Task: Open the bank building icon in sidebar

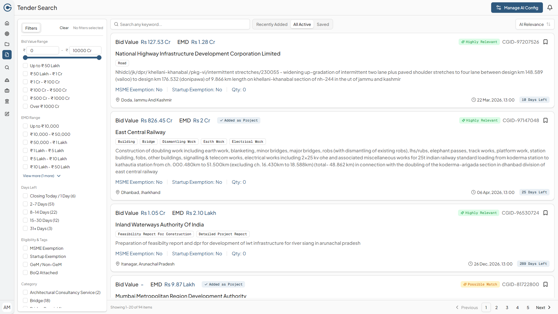Action: (7, 101)
